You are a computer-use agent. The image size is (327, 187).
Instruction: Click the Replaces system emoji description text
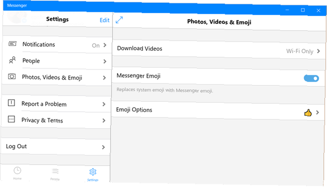pos(165,90)
